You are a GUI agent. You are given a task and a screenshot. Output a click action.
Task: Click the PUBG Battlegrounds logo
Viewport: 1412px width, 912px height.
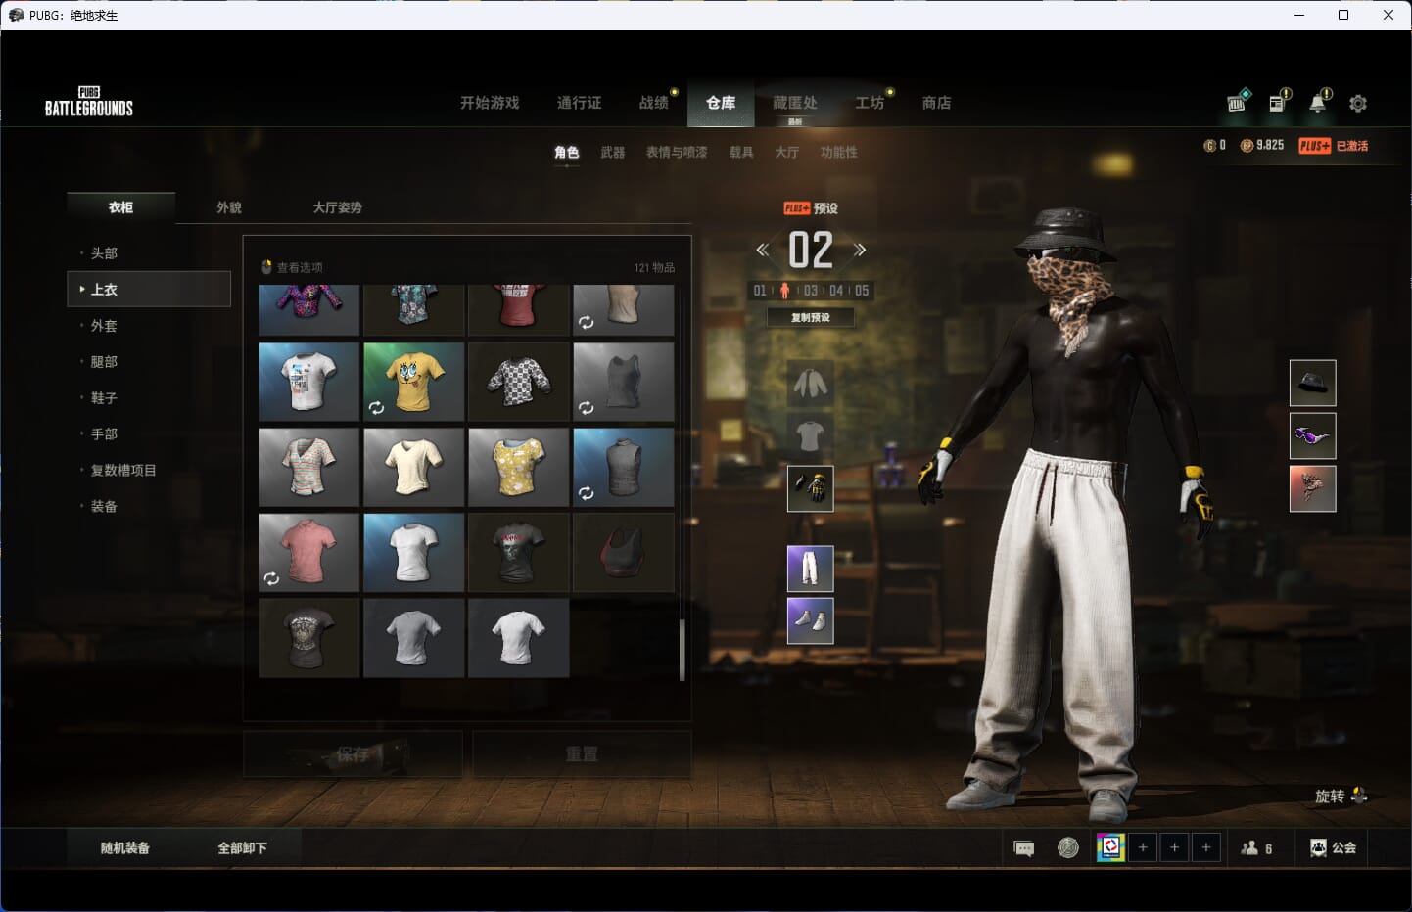tap(89, 102)
